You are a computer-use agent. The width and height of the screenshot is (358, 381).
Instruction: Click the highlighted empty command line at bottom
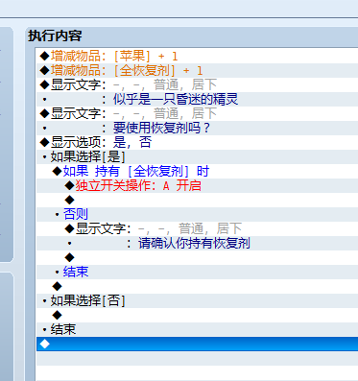(x=197, y=344)
